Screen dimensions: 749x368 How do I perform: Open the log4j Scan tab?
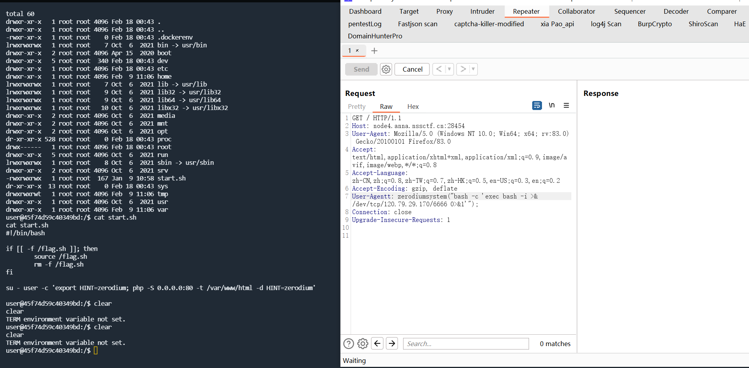point(606,24)
